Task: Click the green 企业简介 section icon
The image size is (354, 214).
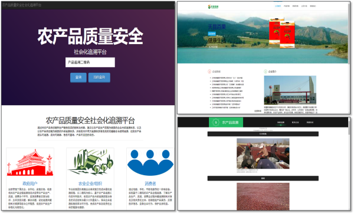Action: click(265, 72)
